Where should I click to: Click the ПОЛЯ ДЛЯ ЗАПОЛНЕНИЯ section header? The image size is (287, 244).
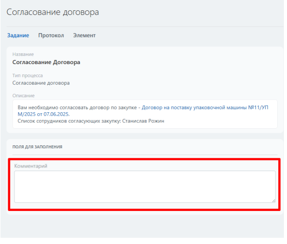click(x=37, y=147)
